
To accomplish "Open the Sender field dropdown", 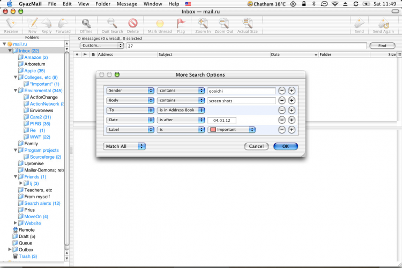I will 130,91.
